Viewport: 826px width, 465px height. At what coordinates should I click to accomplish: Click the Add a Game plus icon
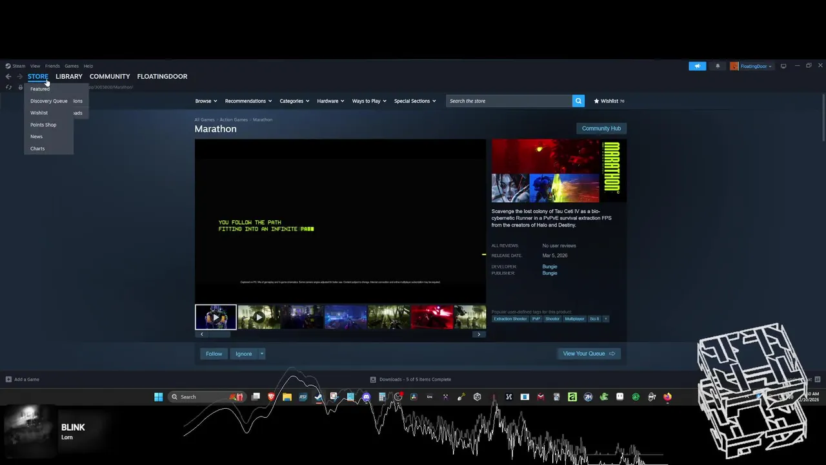click(8, 379)
